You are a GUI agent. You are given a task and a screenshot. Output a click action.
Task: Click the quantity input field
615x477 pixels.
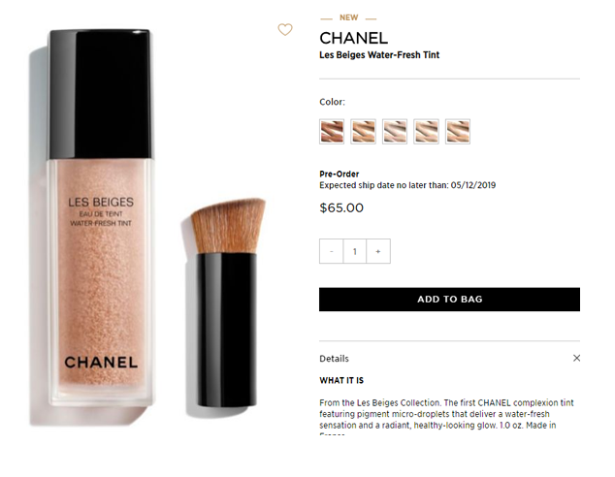click(x=355, y=251)
